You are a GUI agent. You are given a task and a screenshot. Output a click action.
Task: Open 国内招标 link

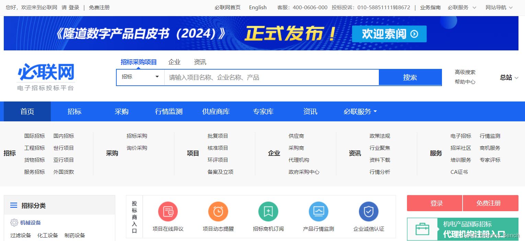(x=64, y=136)
